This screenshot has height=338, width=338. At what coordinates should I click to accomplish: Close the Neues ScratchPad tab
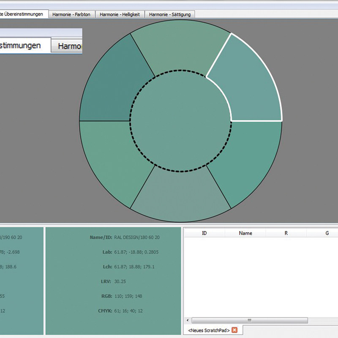tap(234, 330)
